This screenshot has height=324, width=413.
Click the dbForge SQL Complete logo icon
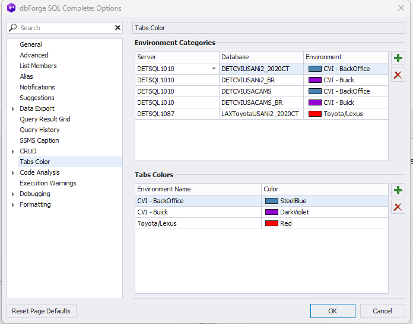[11, 8]
